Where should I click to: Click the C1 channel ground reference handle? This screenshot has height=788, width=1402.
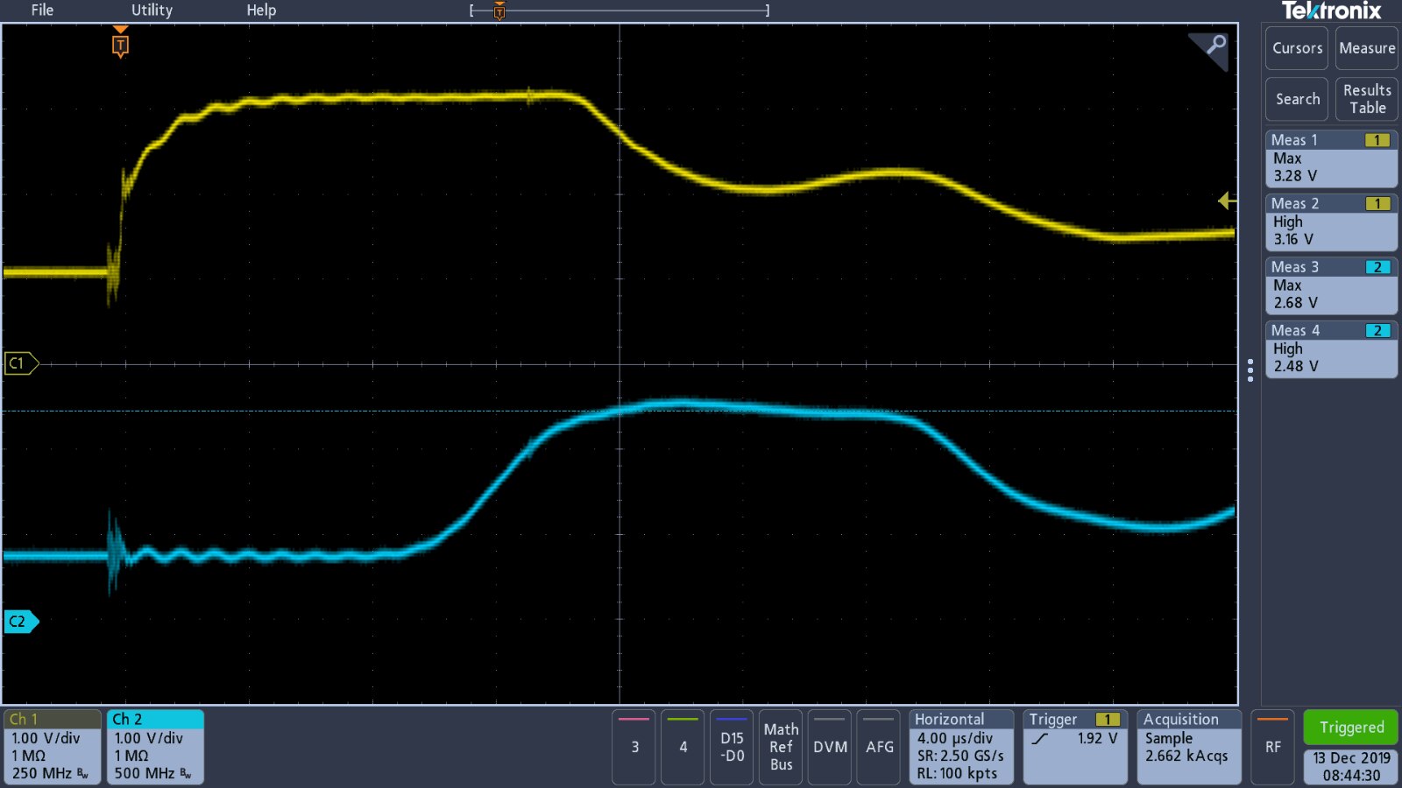[21, 363]
